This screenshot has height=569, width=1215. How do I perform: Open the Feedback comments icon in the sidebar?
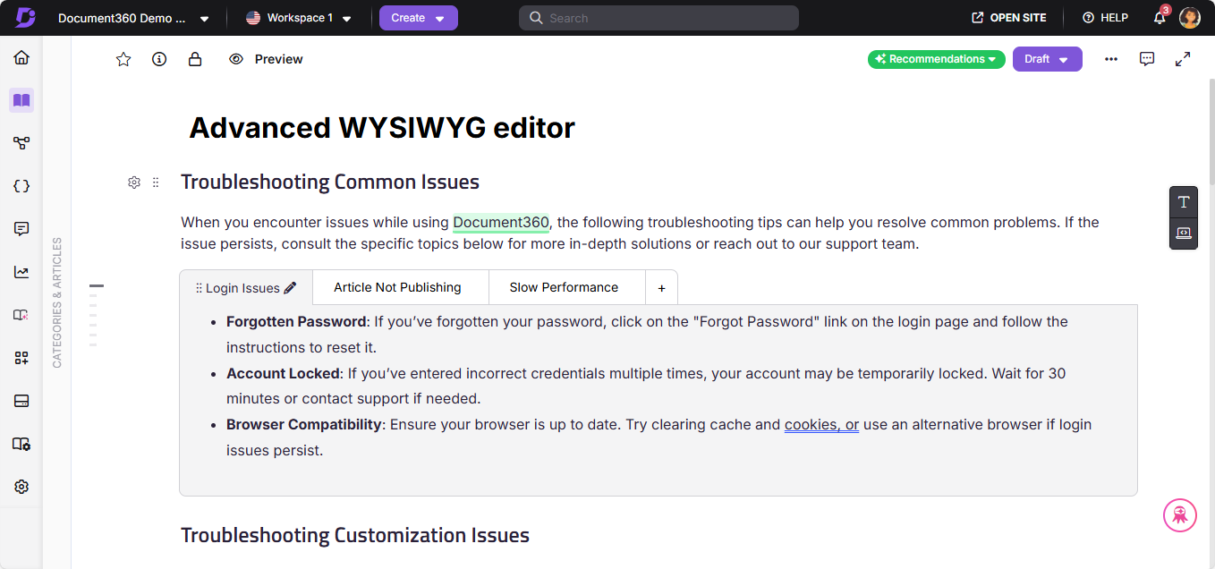click(x=21, y=228)
